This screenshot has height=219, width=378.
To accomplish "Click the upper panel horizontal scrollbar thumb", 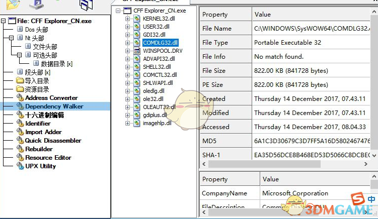I will [264, 164].
